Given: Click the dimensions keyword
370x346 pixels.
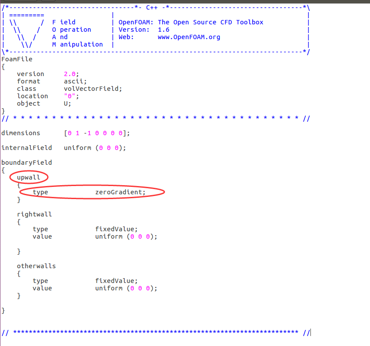Looking at the screenshot, I should 20,133.
